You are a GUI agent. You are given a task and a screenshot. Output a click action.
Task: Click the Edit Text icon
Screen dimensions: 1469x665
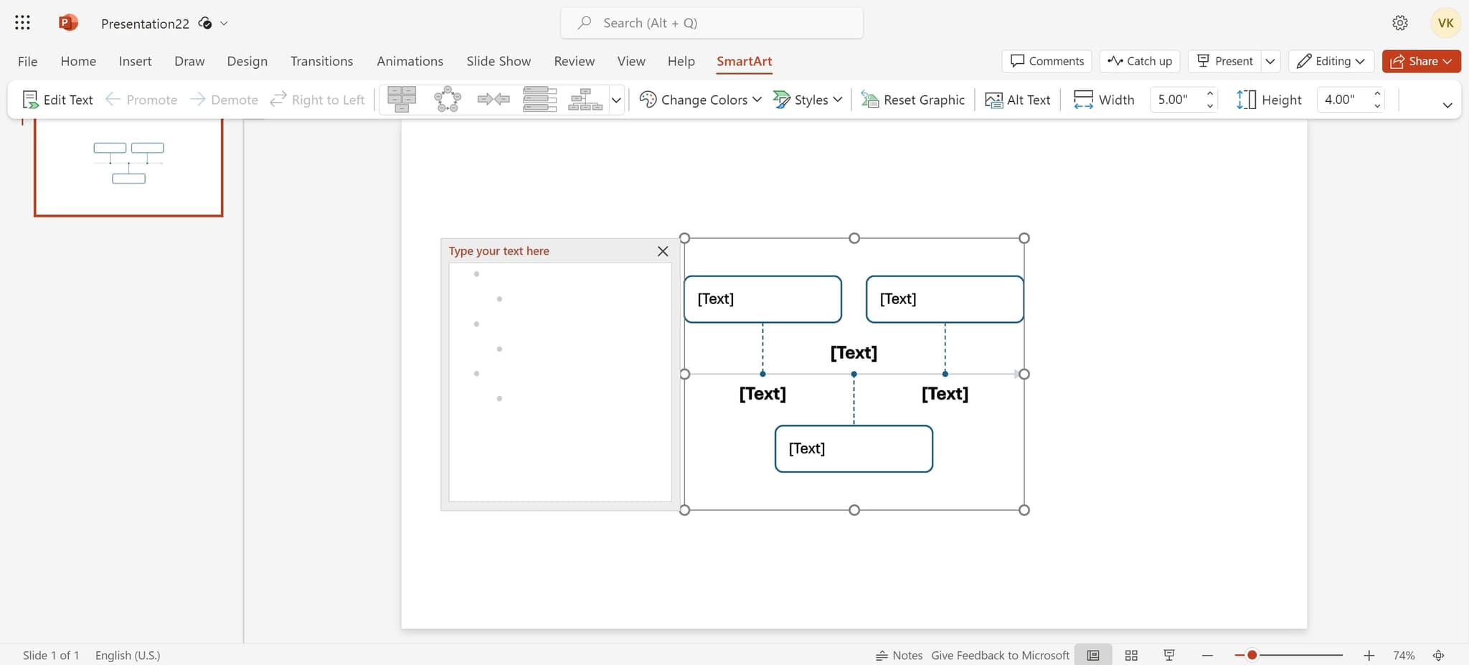(x=30, y=99)
